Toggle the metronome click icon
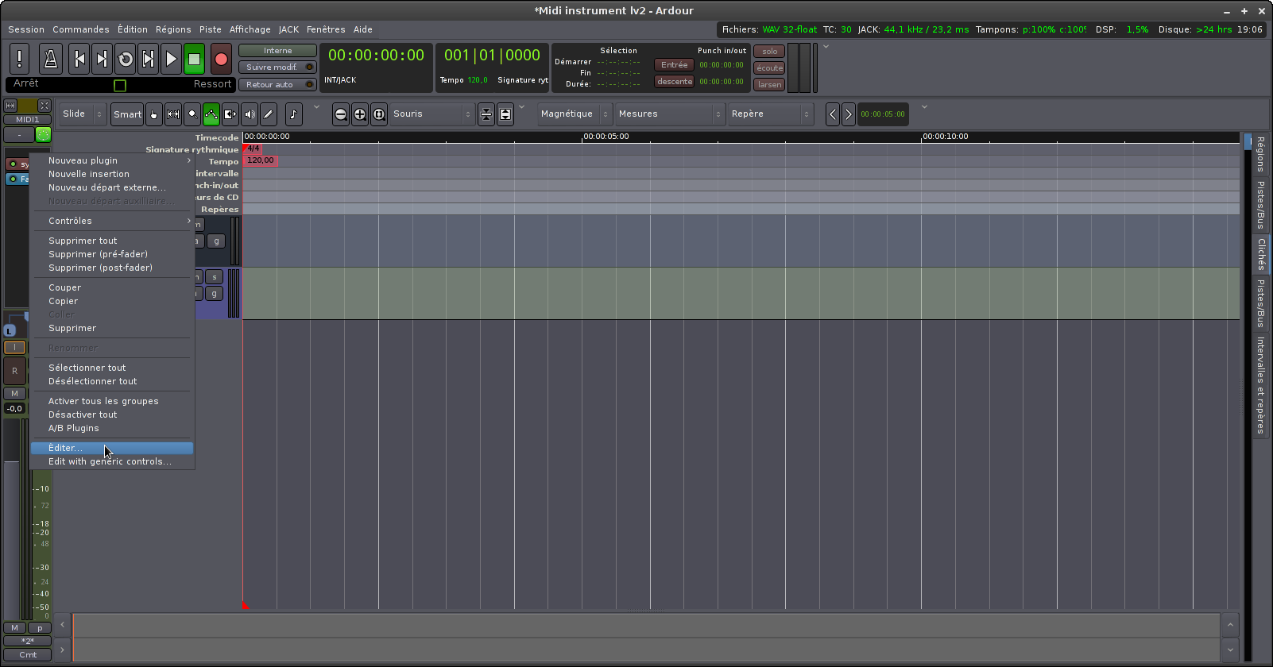The width and height of the screenshot is (1273, 667). click(50, 59)
